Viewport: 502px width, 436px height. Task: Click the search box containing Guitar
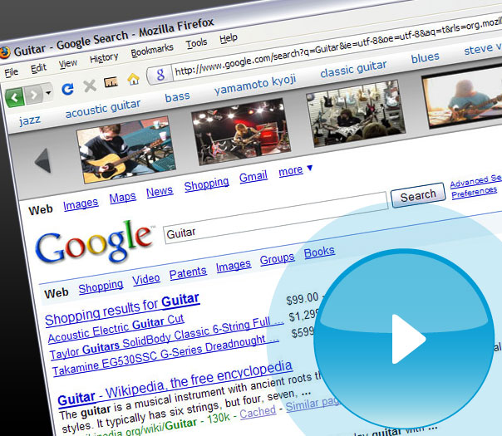click(x=276, y=218)
